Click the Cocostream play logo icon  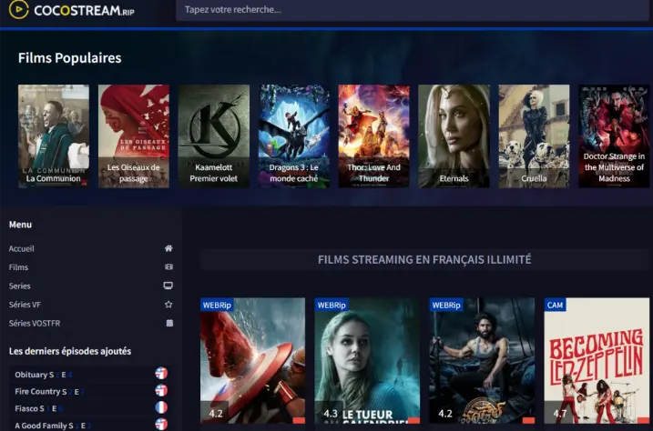tap(19, 9)
